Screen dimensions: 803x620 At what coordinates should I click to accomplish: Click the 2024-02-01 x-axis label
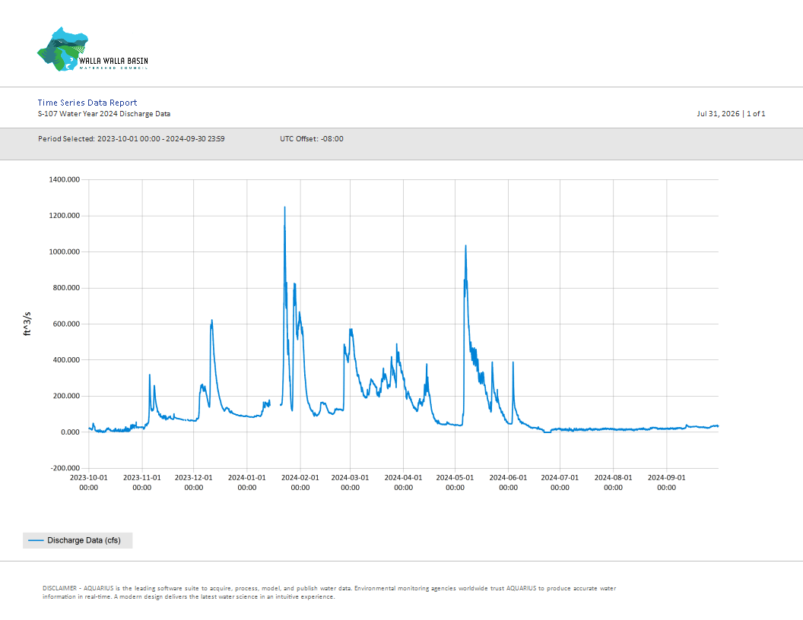300,482
